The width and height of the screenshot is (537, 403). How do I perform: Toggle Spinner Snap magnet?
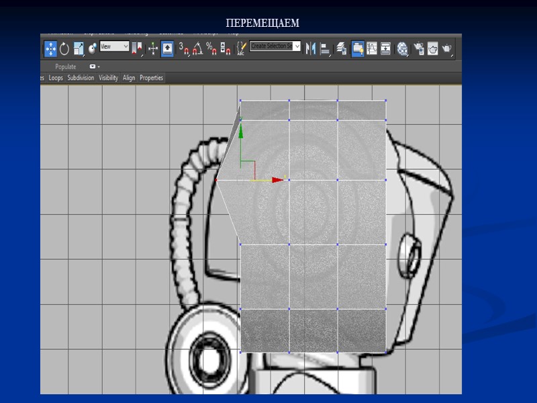tap(225, 48)
